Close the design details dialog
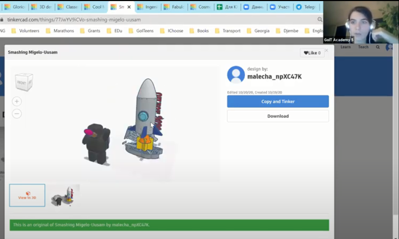Image resolution: width=399 pixels, height=239 pixels. click(x=326, y=51)
